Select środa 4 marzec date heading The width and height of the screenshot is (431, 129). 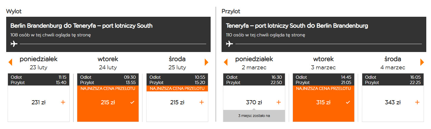tap(393, 63)
